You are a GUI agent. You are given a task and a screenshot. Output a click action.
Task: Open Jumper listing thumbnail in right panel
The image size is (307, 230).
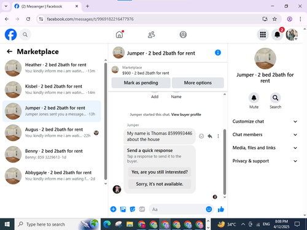(265, 58)
